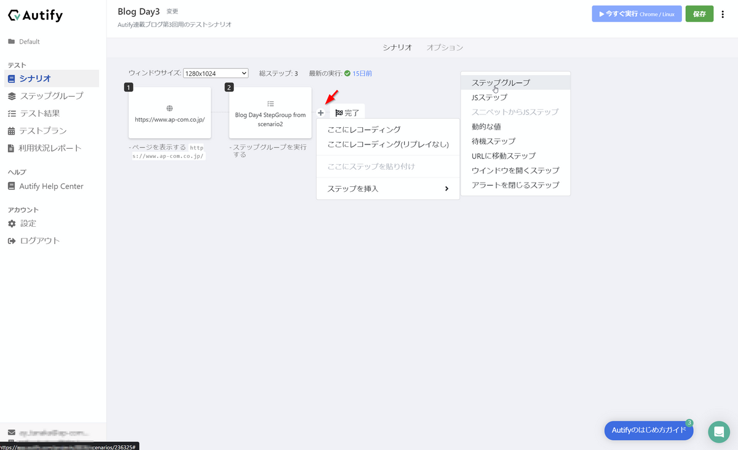Select 待機ステップ in submenu
Viewport: 738px width, 450px height.
pos(515,141)
